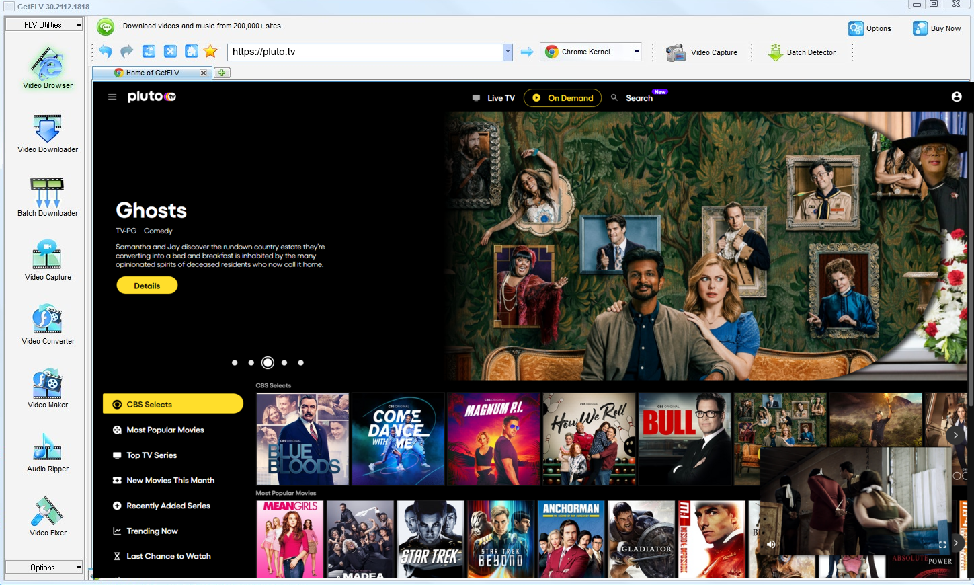Image resolution: width=974 pixels, height=585 pixels.
Task: Open the Audio Ripper tool
Action: [x=48, y=453]
